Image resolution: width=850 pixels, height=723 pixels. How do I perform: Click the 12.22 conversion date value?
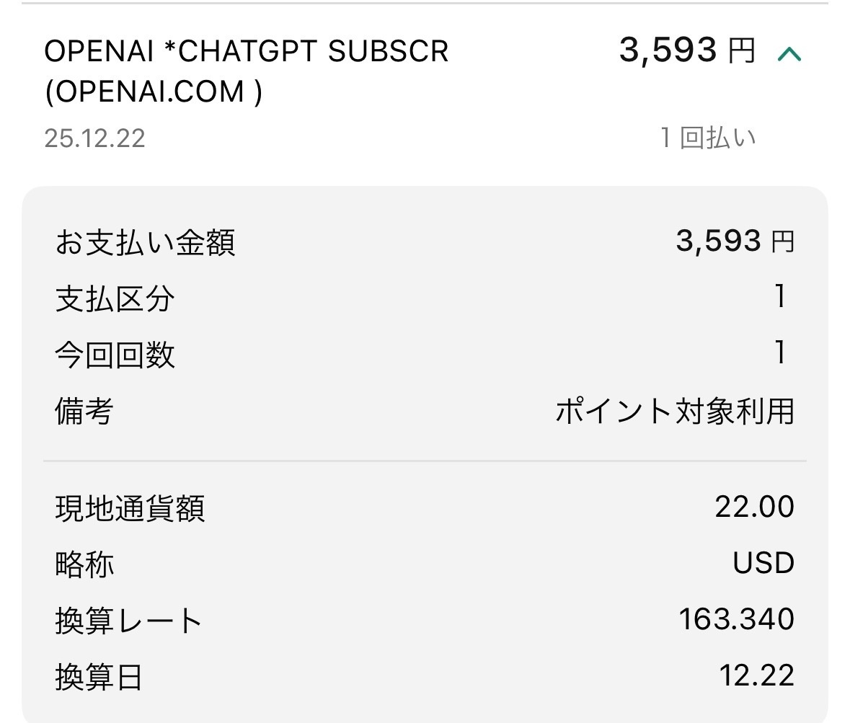pyautogui.click(x=756, y=675)
